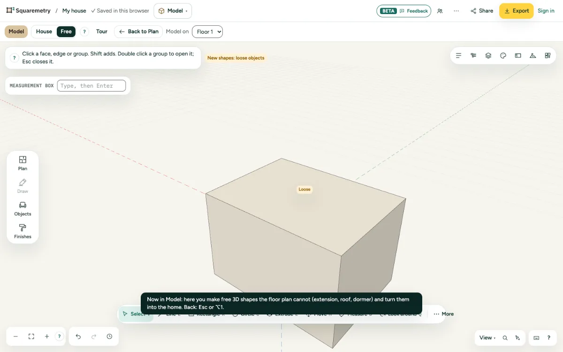The width and height of the screenshot is (563, 352).
Task: Open the Floor 1 selector
Action: [x=207, y=32]
